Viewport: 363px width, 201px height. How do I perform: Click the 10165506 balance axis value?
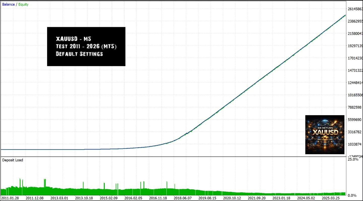coord(355,95)
